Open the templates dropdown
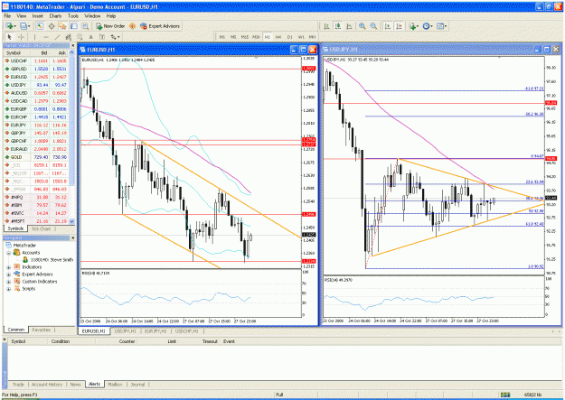The width and height of the screenshot is (565, 400). click(441, 26)
